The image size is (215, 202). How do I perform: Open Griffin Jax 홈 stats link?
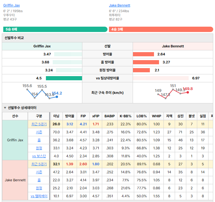39,140
